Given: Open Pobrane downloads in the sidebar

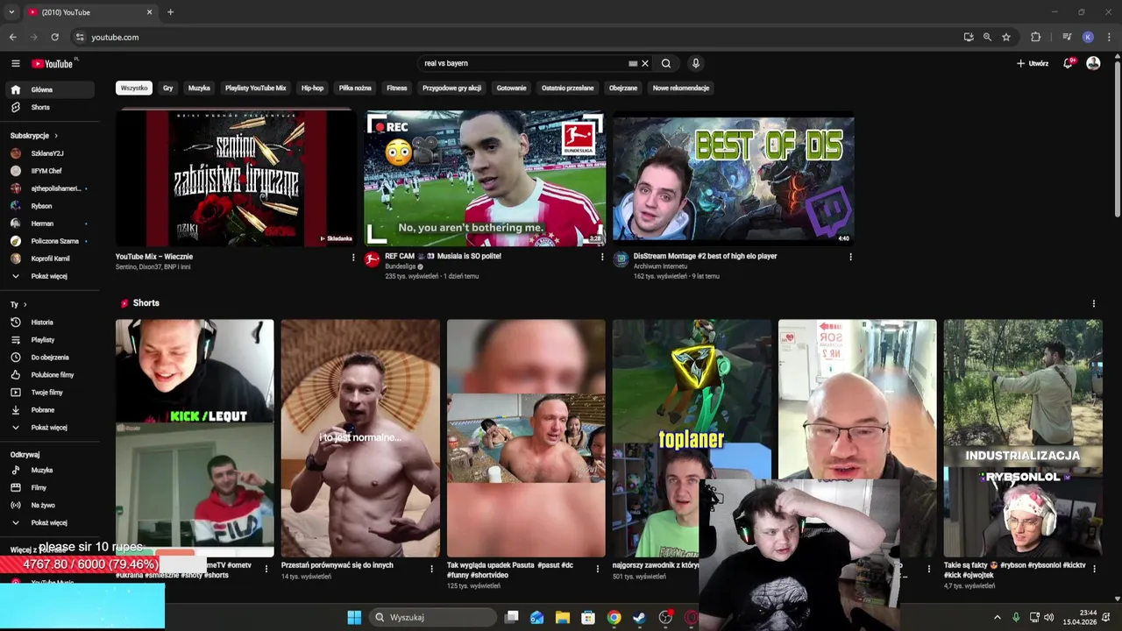Looking at the screenshot, I should point(50,409).
